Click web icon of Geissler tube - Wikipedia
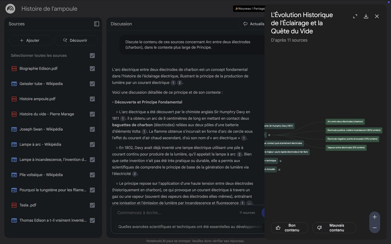Screen dimensions: 391x244 [14, 84]
